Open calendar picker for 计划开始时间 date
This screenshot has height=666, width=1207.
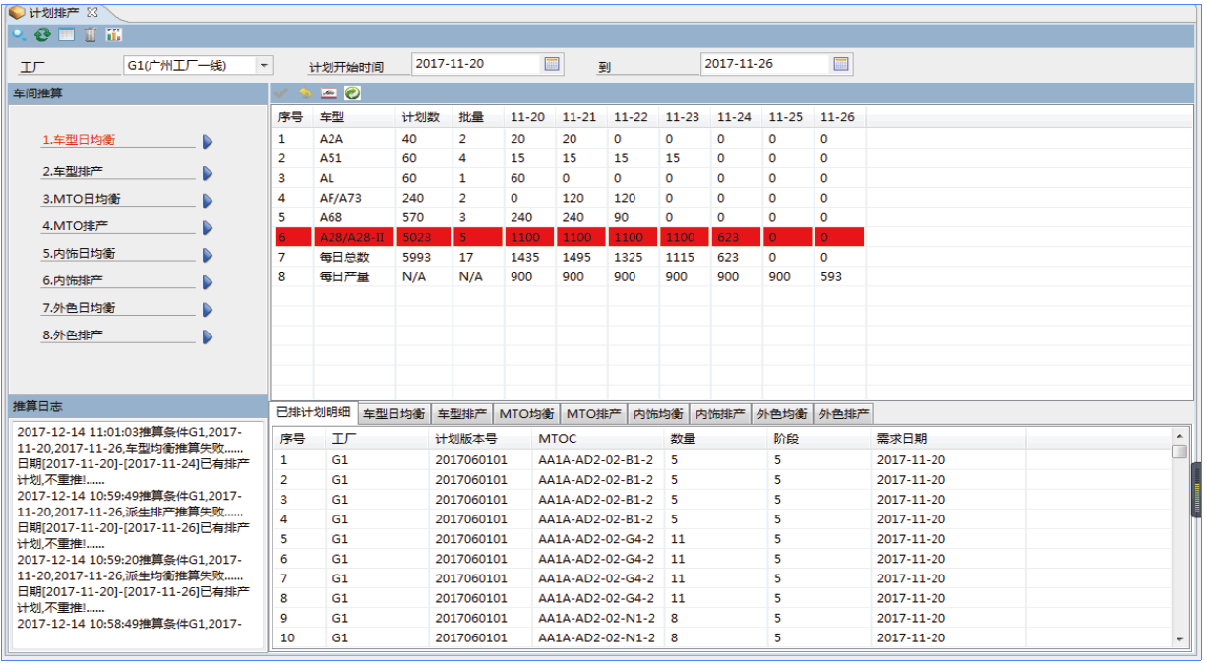click(x=552, y=64)
